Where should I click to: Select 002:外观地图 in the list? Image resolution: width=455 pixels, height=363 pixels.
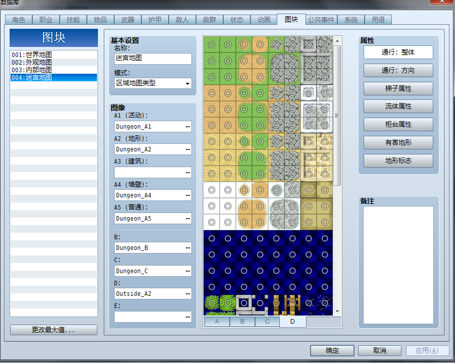pyautogui.click(x=54, y=62)
